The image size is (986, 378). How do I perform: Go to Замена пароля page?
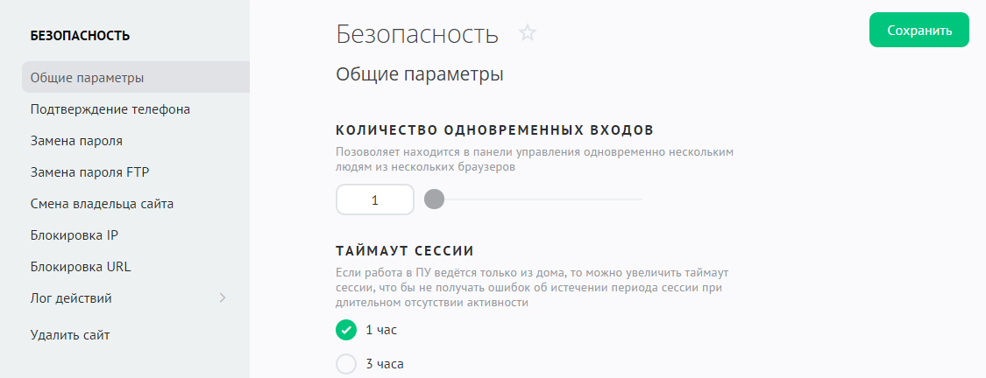pyautogui.click(x=76, y=141)
